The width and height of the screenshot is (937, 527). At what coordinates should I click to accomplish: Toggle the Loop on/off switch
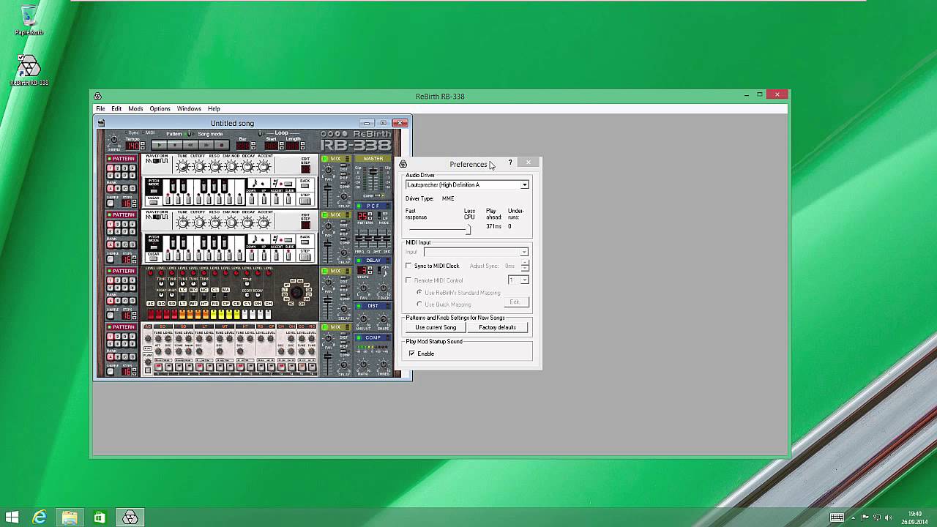tap(260, 133)
